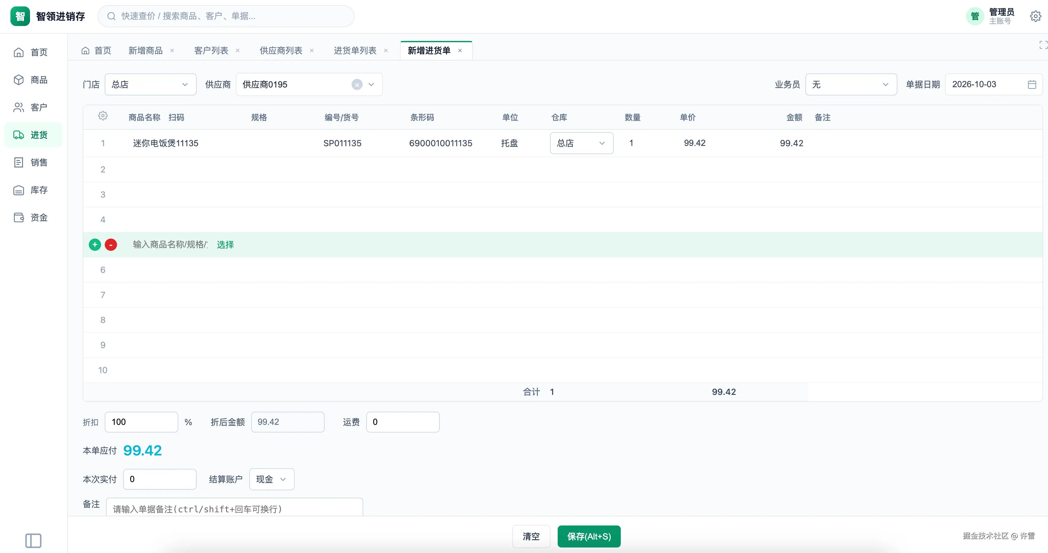Switch to the 供应商列表 tab
Viewport: 1048px width, 553px height.
point(281,50)
